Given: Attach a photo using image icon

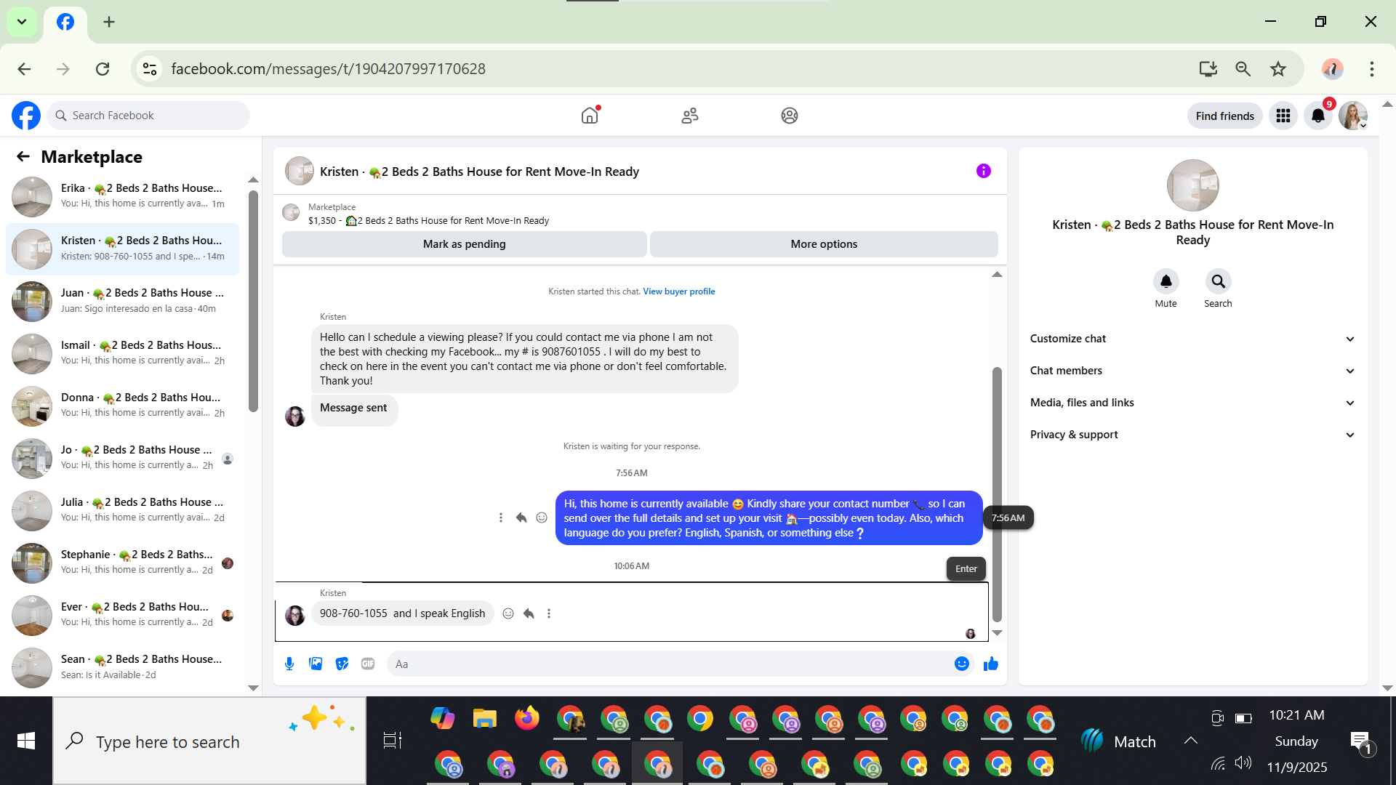Looking at the screenshot, I should pyautogui.click(x=316, y=664).
